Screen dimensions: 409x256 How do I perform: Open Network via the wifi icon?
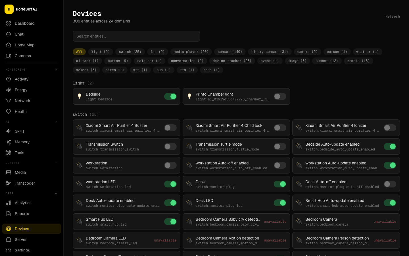(x=9, y=101)
